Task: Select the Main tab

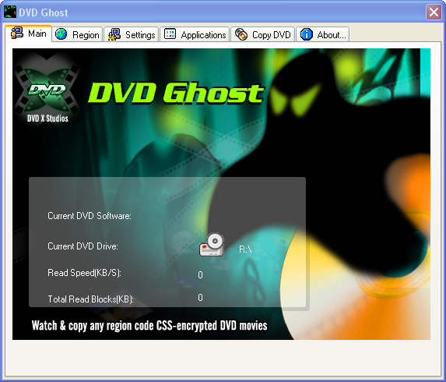Action: click(29, 34)
